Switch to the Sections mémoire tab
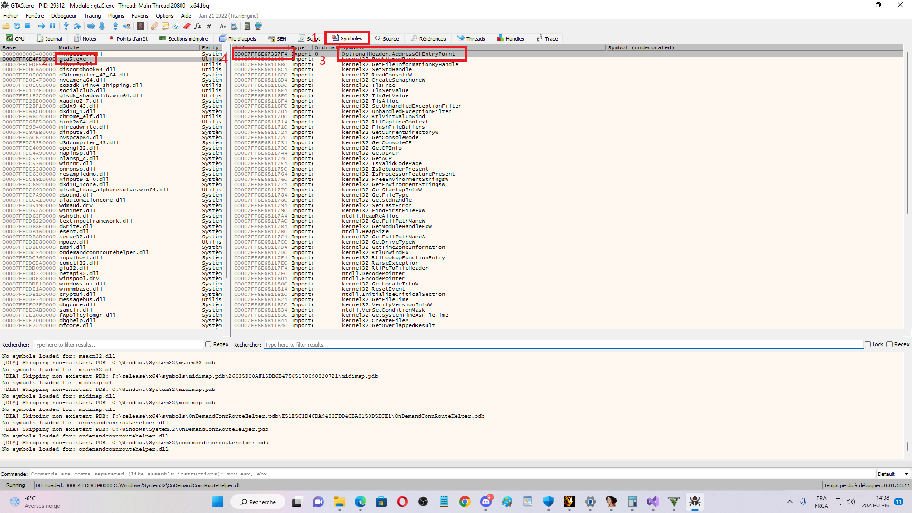Screen dimensions: 912x513 [x=184, y=38]
